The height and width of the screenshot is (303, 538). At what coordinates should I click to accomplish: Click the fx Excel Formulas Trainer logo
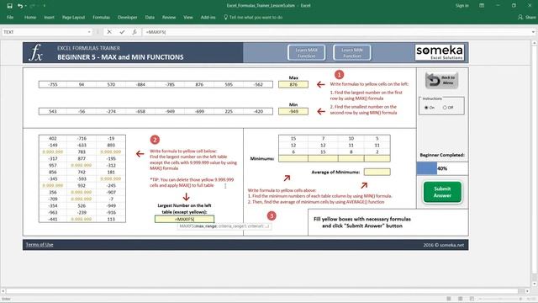(x=35, y=52)
